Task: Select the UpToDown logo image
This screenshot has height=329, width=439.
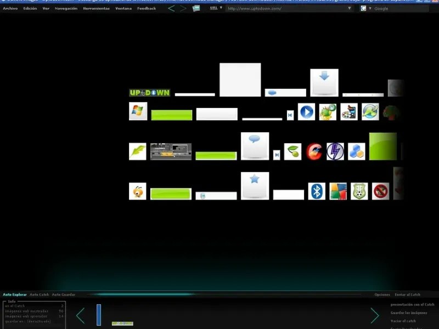Action: pyautogui.click(x=149, y=93)
